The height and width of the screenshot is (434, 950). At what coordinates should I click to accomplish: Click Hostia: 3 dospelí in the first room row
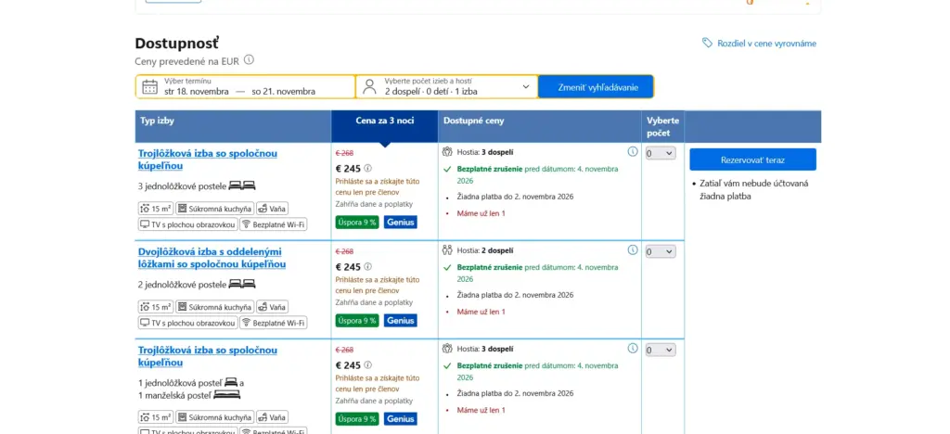tap(485, 152)
